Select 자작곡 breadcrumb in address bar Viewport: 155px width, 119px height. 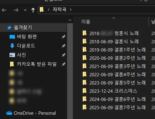pos(59,9)
